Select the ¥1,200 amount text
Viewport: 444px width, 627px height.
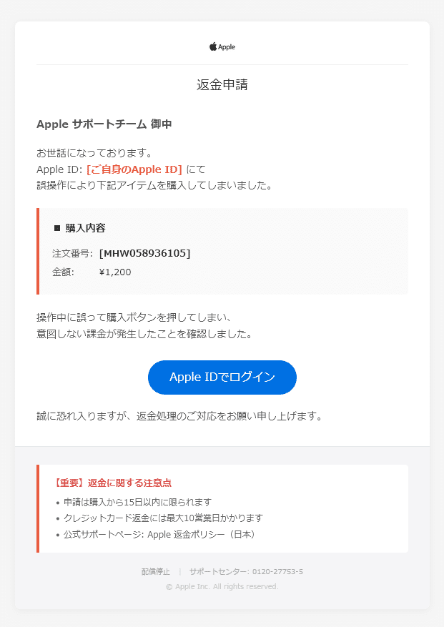tap(113, 272)
